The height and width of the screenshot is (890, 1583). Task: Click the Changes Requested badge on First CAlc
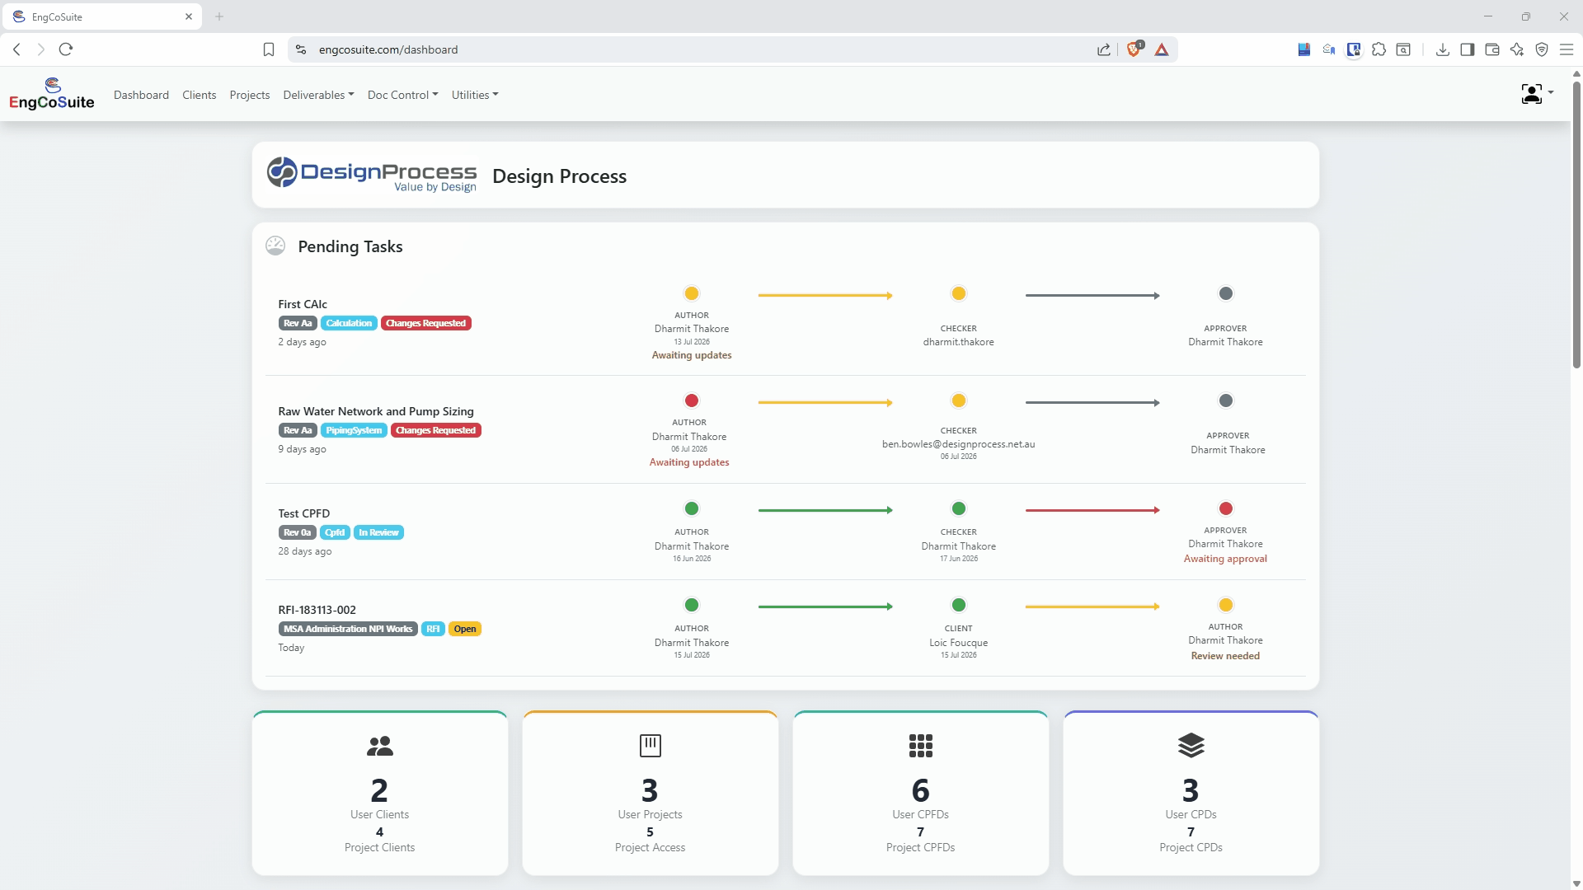tap(426, 323)
